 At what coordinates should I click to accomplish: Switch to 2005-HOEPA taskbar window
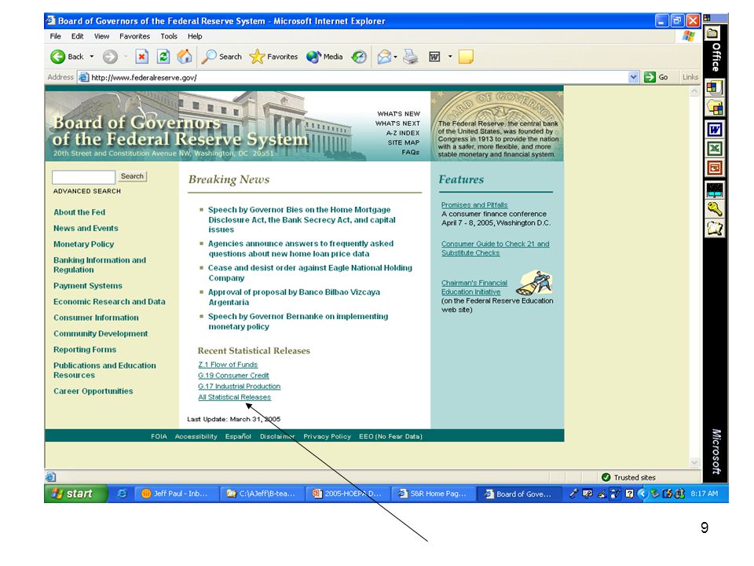tap(346, 494)
